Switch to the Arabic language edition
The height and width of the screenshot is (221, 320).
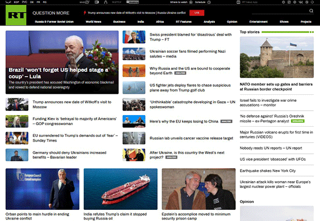9,2
